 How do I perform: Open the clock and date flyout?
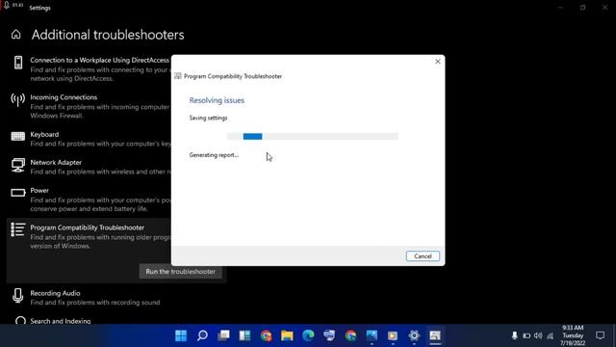573,335
